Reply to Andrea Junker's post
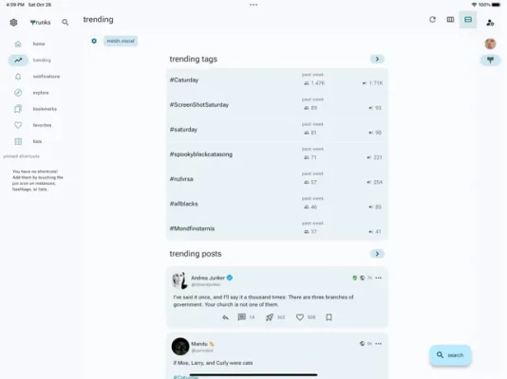Viewport: 507px width, 379px height. coord(225,317)
